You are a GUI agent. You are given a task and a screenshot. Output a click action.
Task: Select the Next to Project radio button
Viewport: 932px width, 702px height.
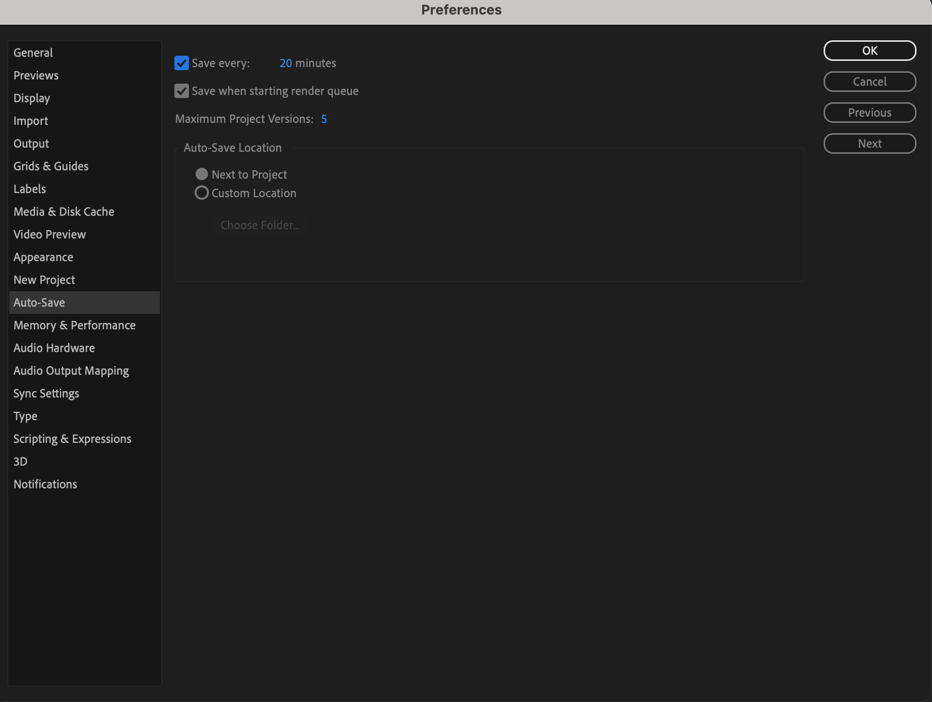tap(202, 174)
